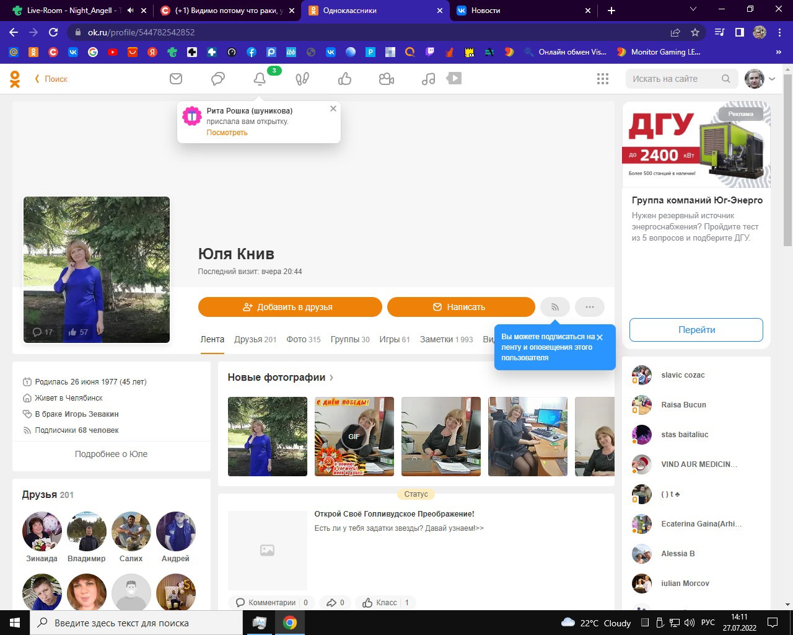
Task: Open notifications bell with badge 3
Action: pyautogui.click(x=260, y=79)
